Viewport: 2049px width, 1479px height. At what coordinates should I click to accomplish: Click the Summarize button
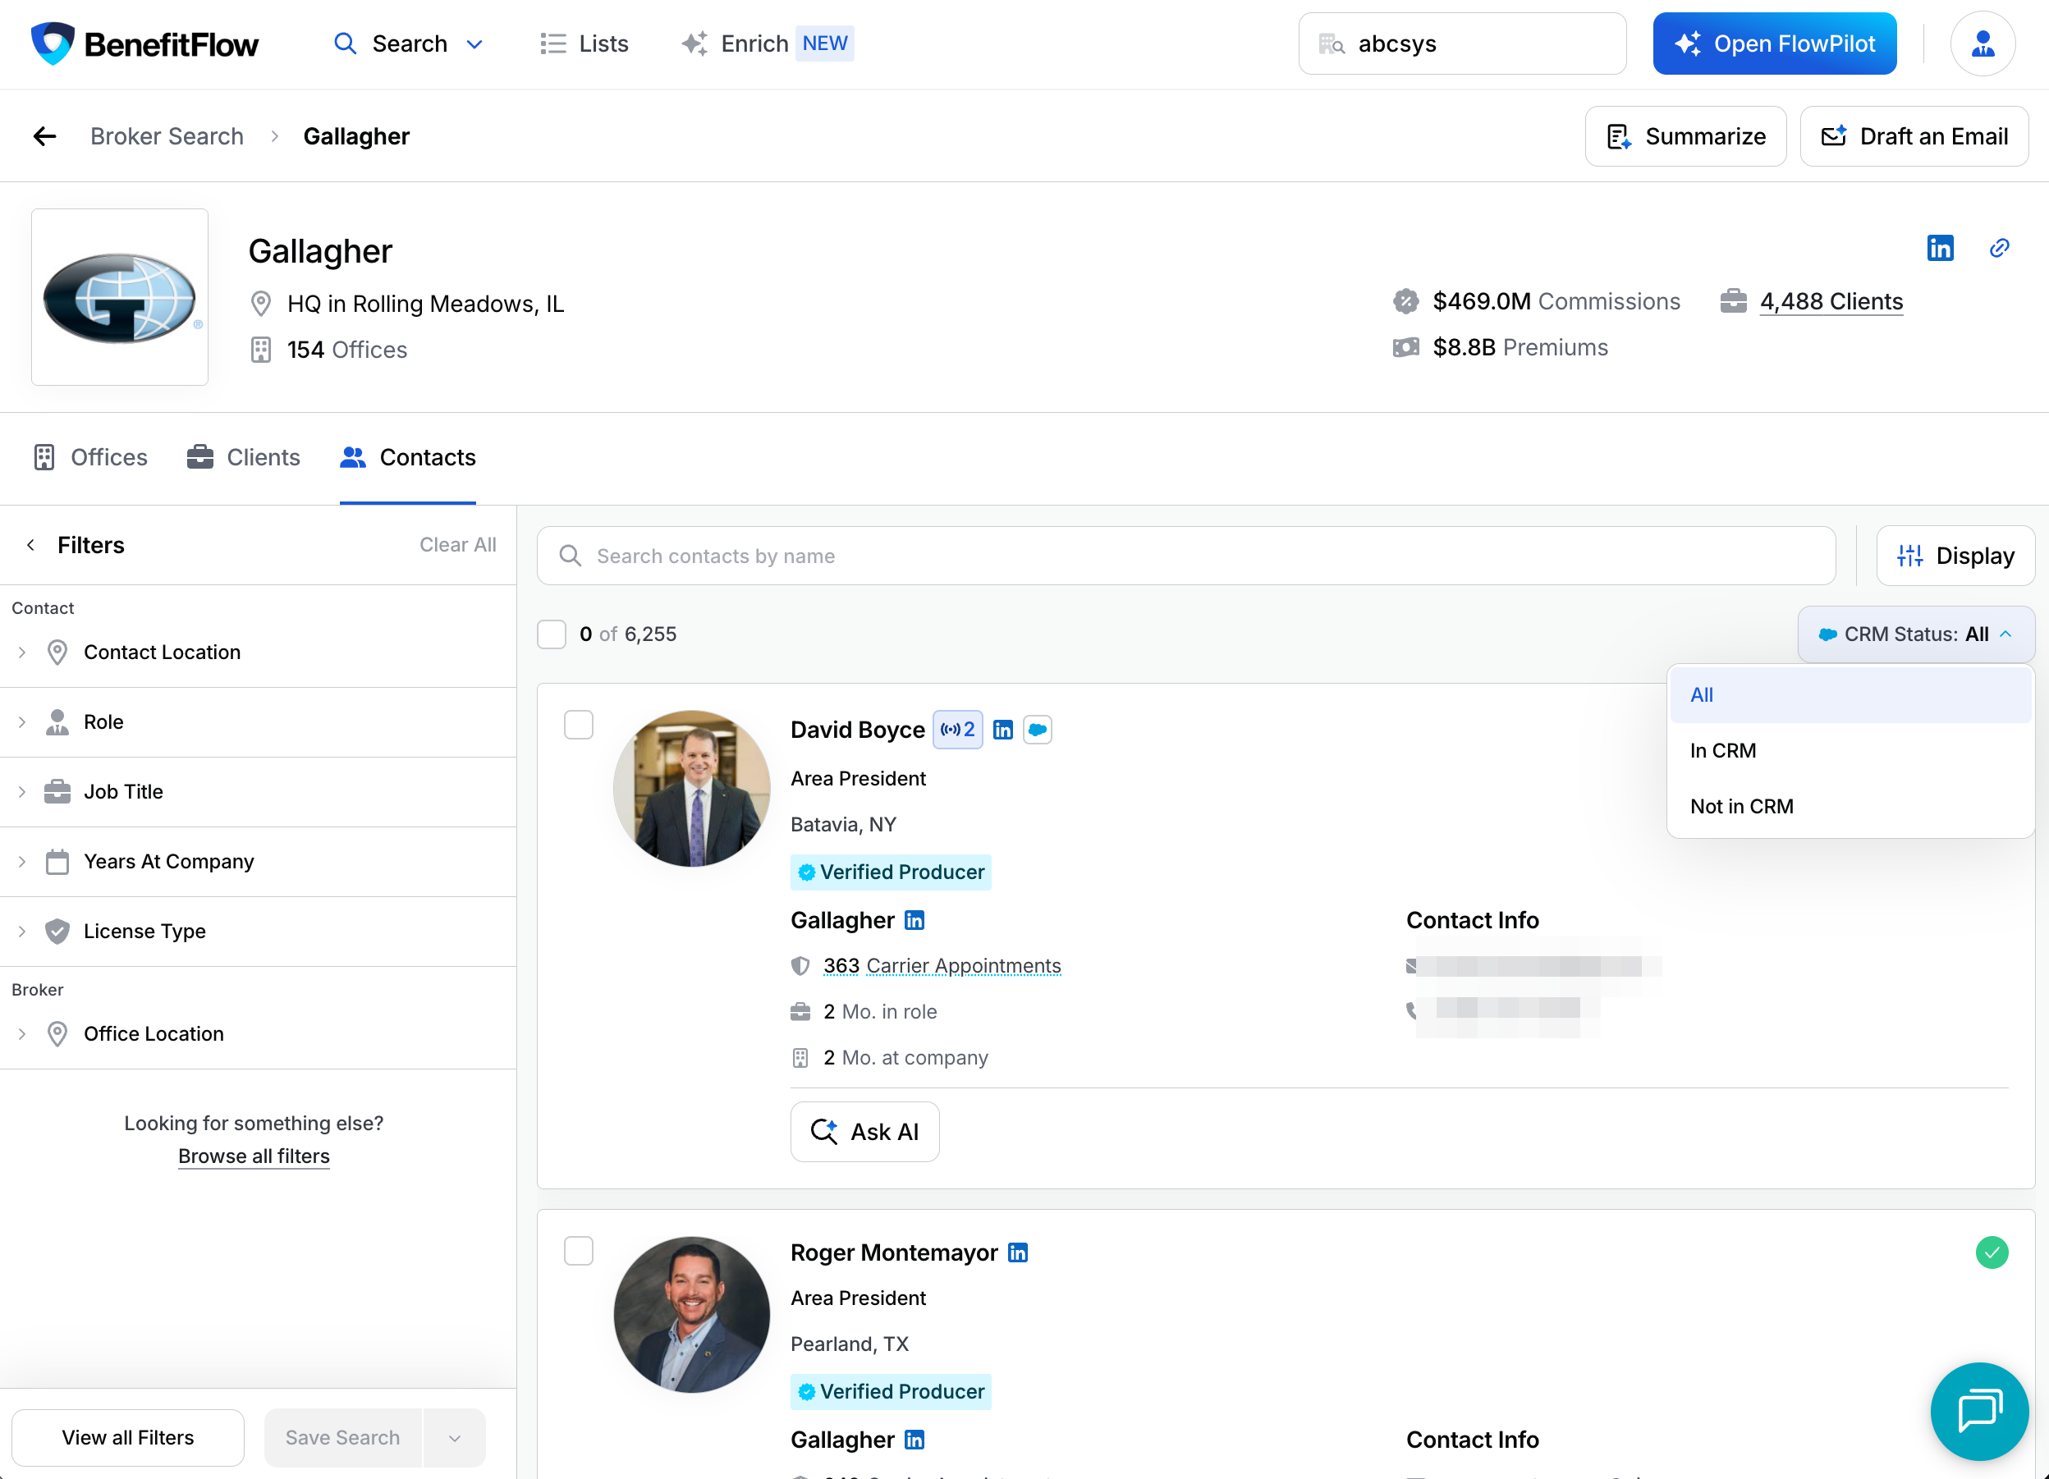click(x=1686, y=136)
